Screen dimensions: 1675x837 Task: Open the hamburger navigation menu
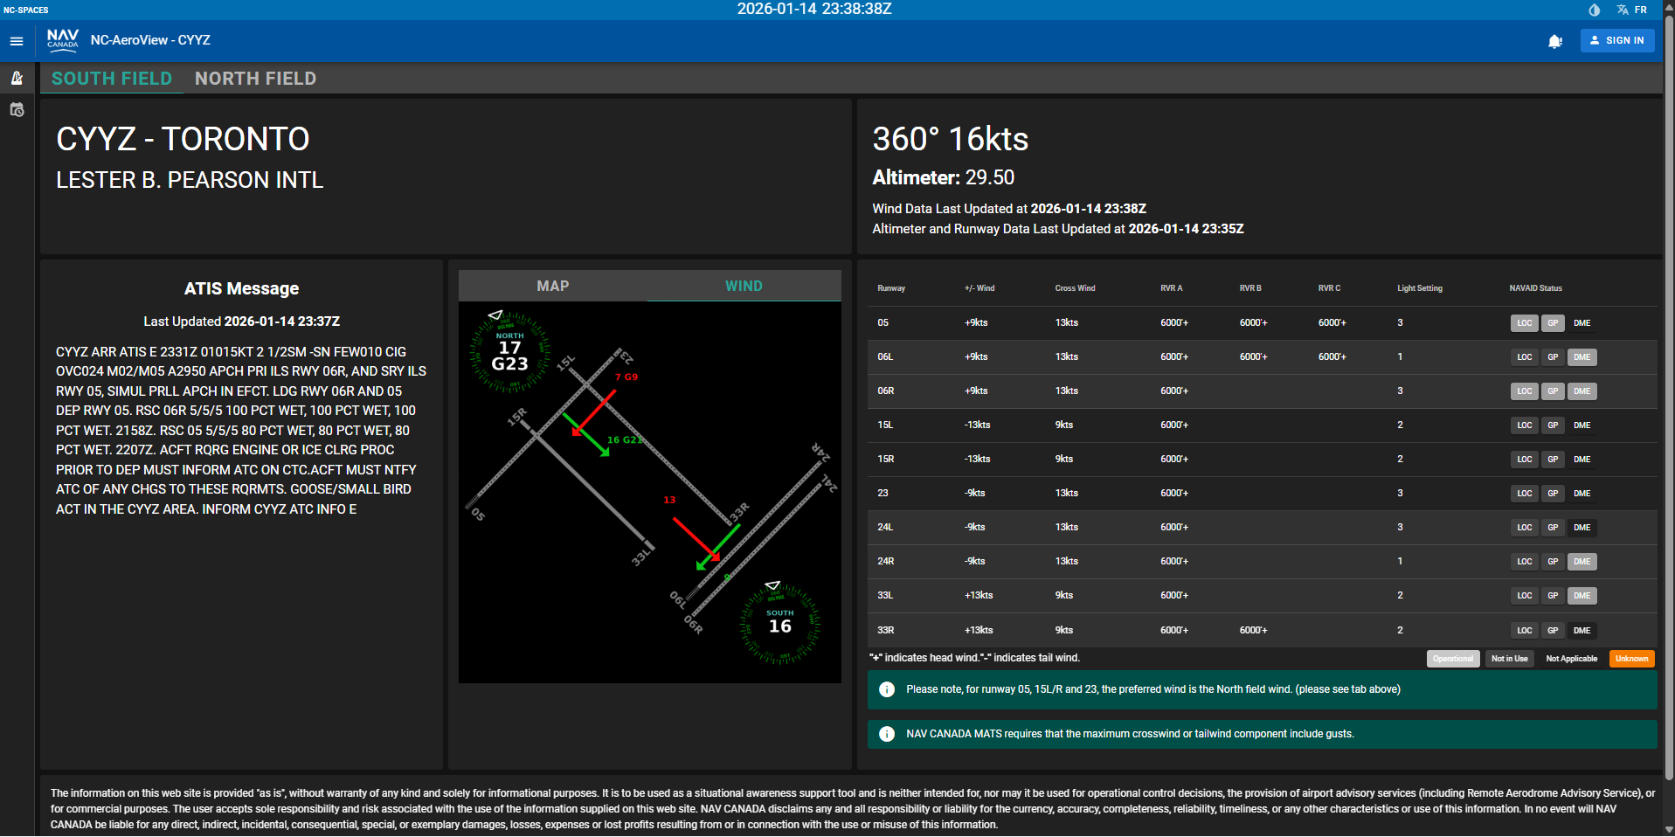click(17, 41)
